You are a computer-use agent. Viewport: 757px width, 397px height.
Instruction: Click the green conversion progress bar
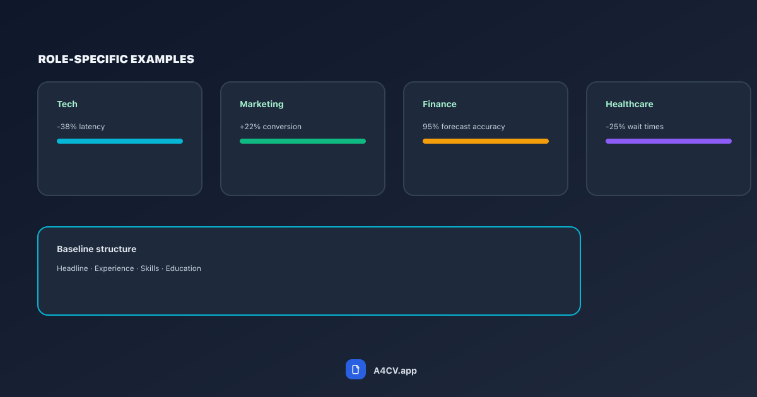[303, 141]
